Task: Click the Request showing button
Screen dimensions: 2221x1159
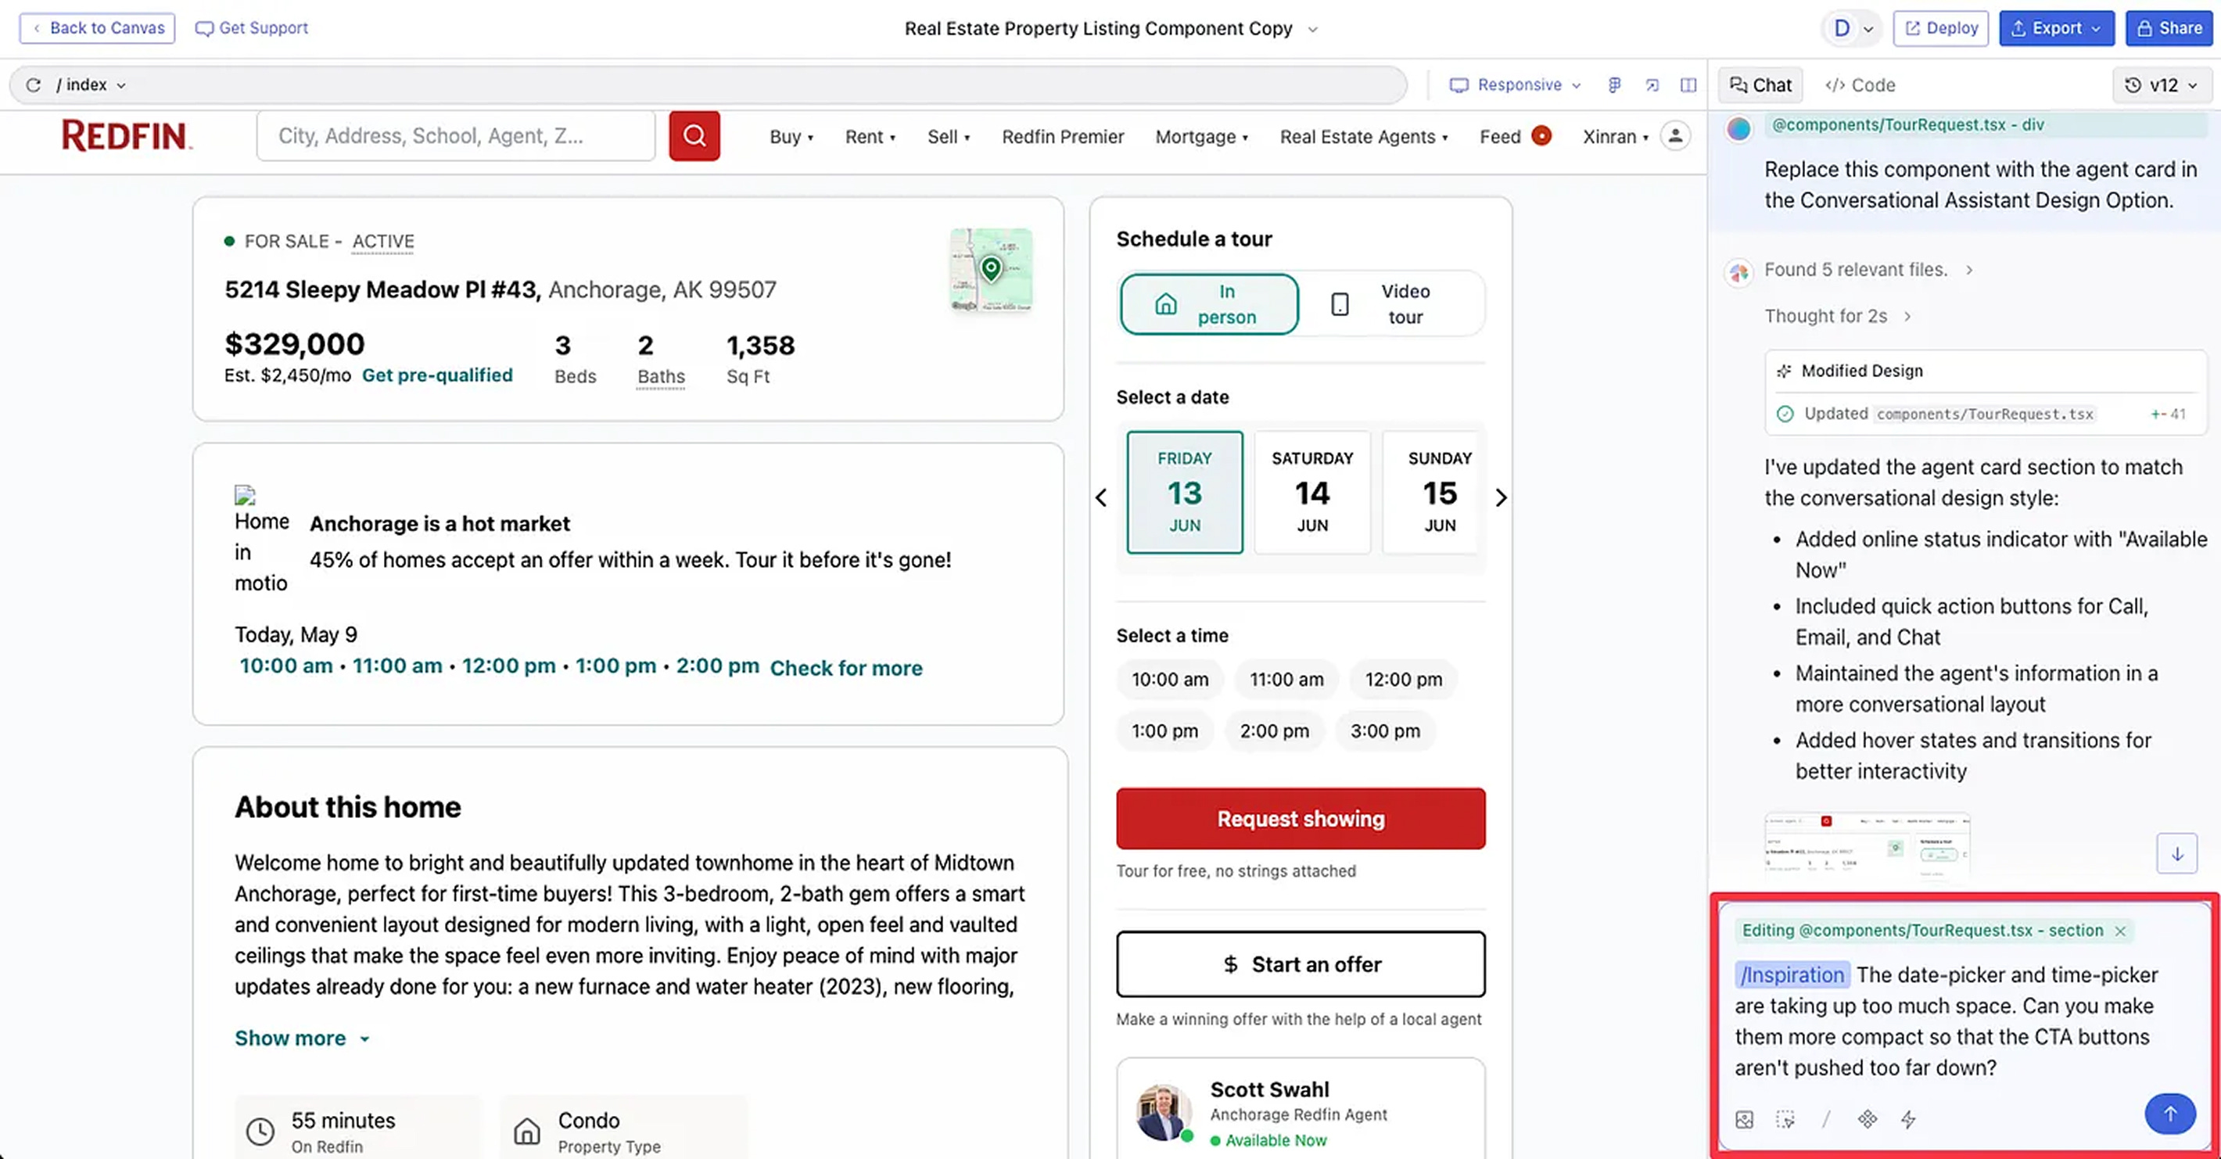Action: pyautogui.click(x=1299, y=817)
